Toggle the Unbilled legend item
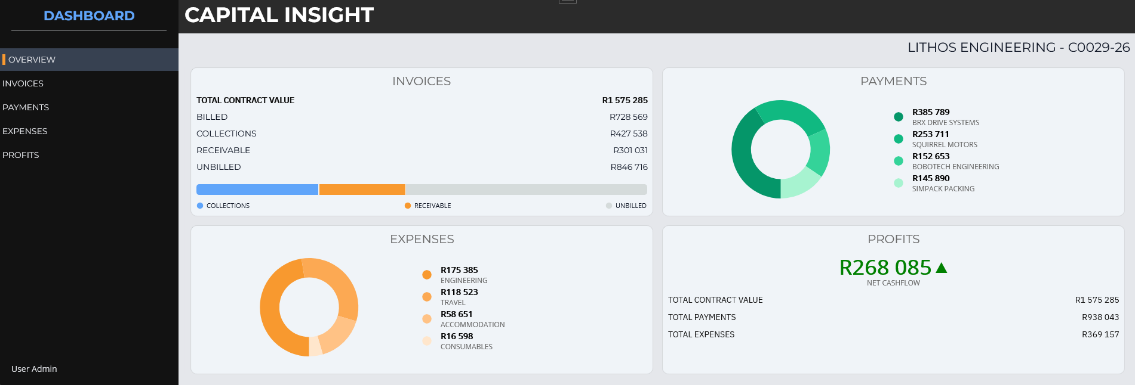Screen dimensions: 1135x385 [x=626, y=206]
